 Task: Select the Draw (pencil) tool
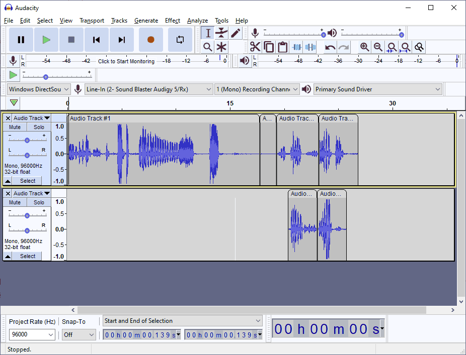click(236, 33)
